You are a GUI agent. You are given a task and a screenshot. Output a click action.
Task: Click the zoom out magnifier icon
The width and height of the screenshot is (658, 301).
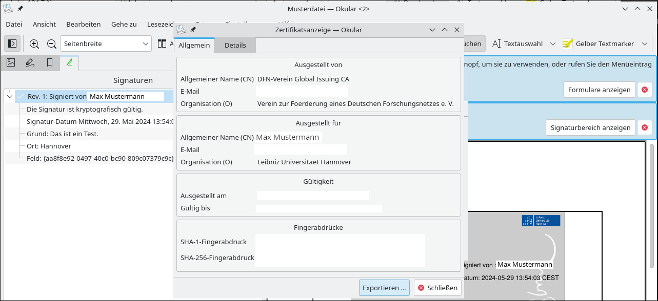click(51, 44)
